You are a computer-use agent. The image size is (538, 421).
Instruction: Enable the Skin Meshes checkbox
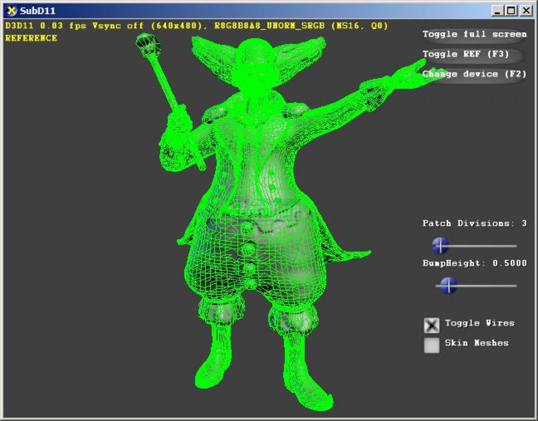tap(432, 345)
